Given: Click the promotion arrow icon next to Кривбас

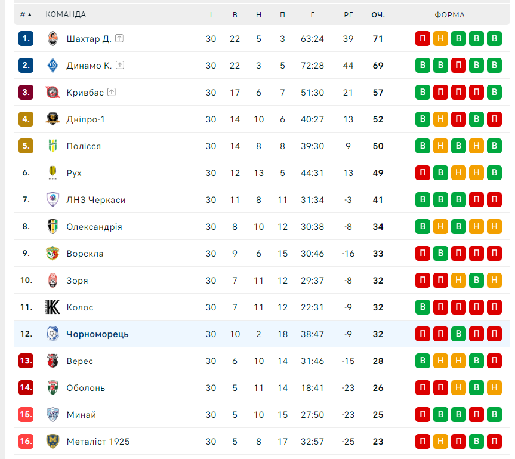Looking at the screenshot, I should pyautogui.click(x=112, y=92).
